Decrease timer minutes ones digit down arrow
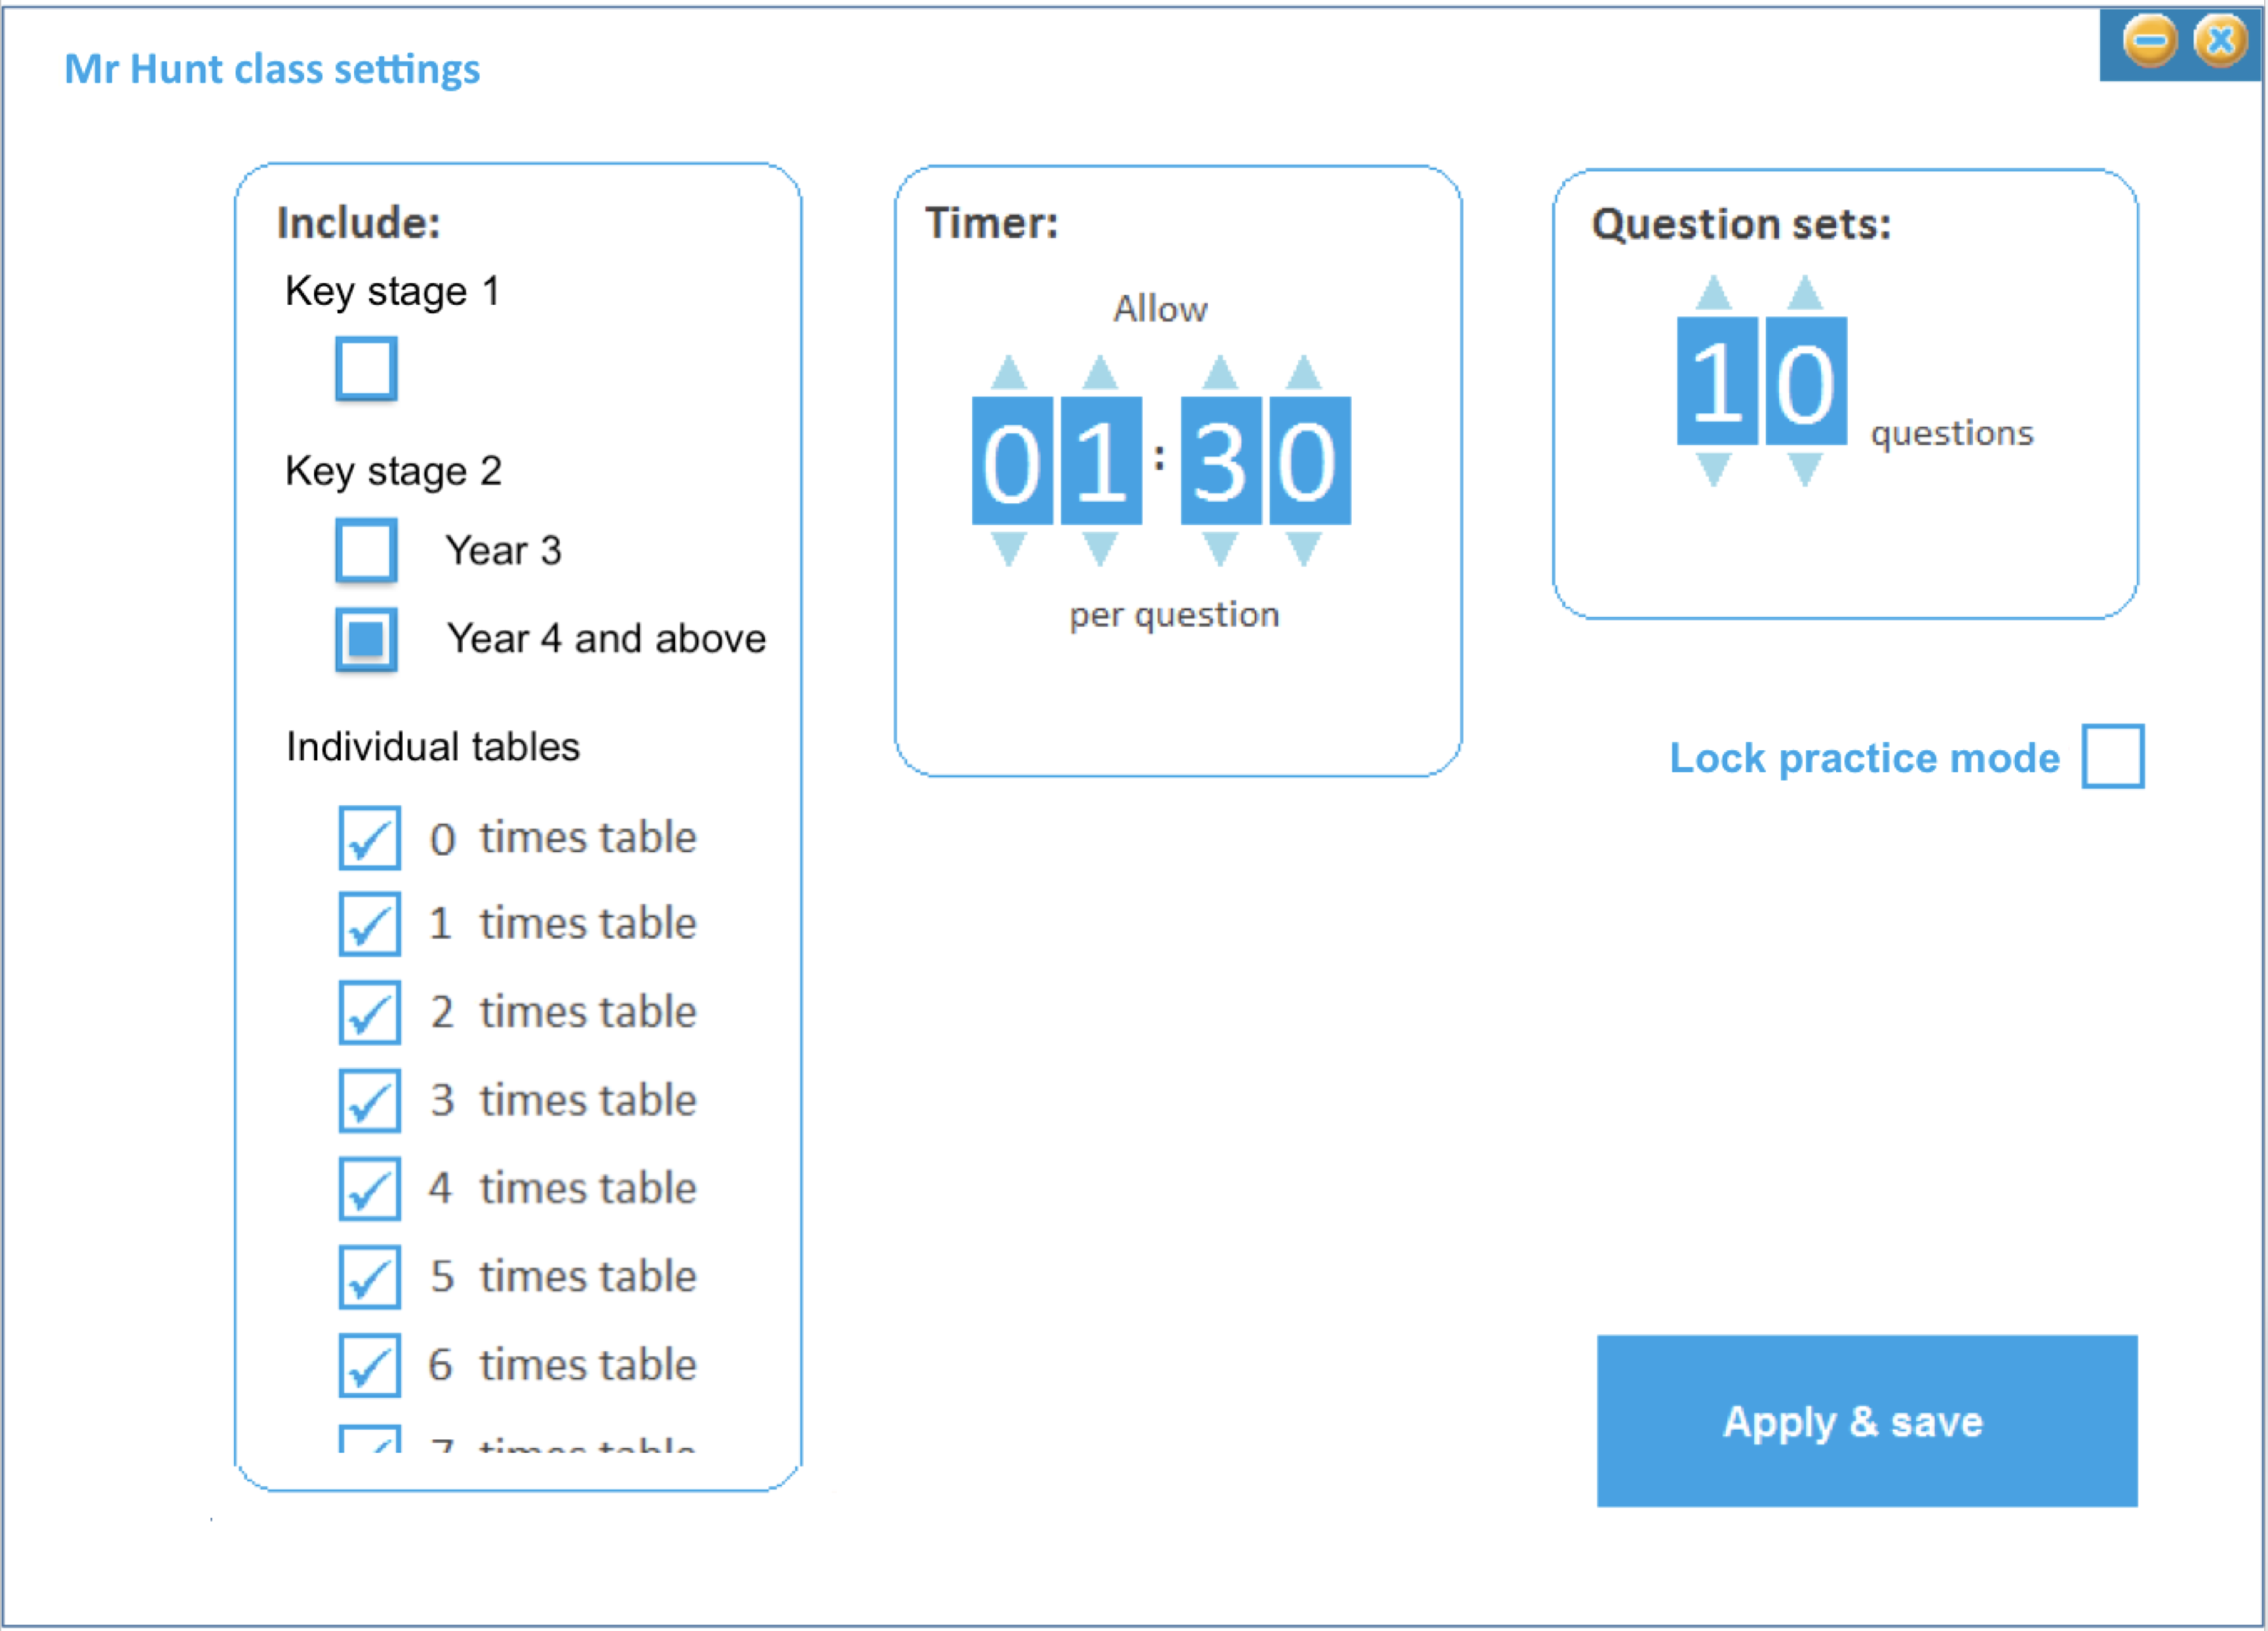The width and height of the screenshot is (2268, 1631). [1100, 548]
